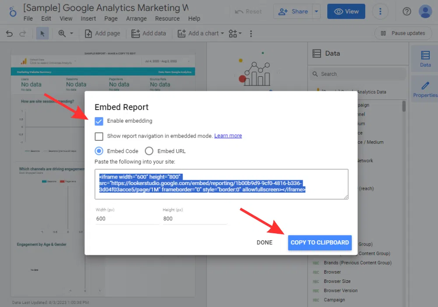The image size is (438, 307).
Task: Follow the Learn more link
Action: (228, 136)
